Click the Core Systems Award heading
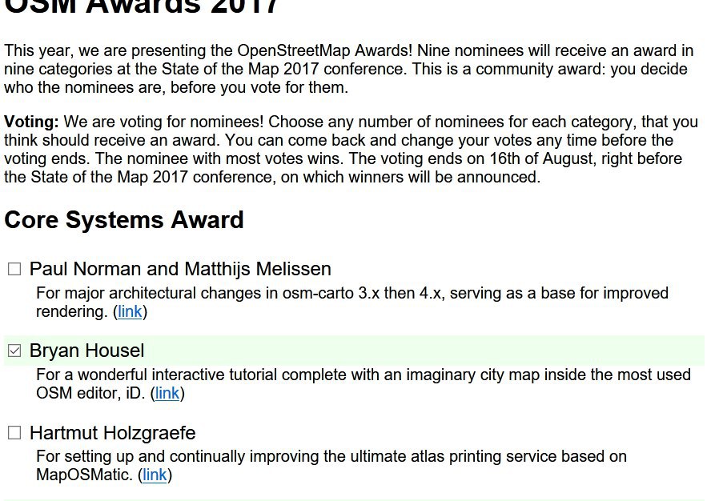This screenshot has width=727, height=501. (124, 219)
